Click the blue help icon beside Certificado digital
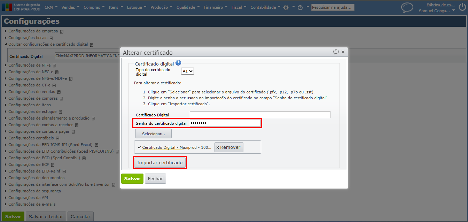 pos(178,63)
